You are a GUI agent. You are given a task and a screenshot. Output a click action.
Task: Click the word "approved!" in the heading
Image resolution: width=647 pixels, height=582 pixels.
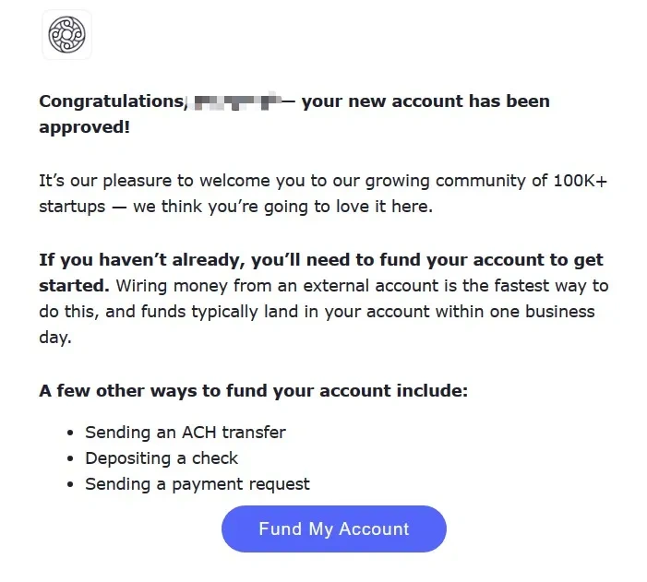(x=85, y=126)
